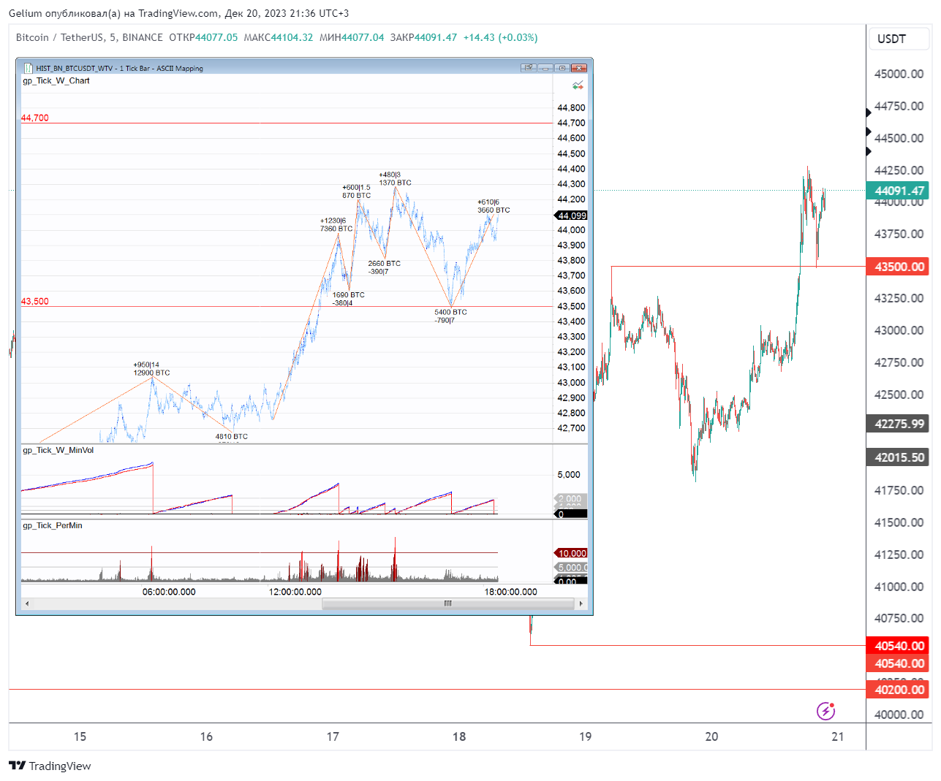941x781 pixels.
Task: Click the 43,500 red level label in tick chart
Action: [35, 301]
